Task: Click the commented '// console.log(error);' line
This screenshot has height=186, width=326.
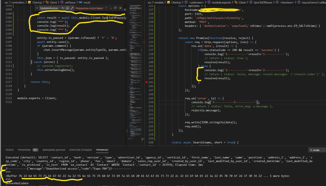Action: click(x=55, y=66)
